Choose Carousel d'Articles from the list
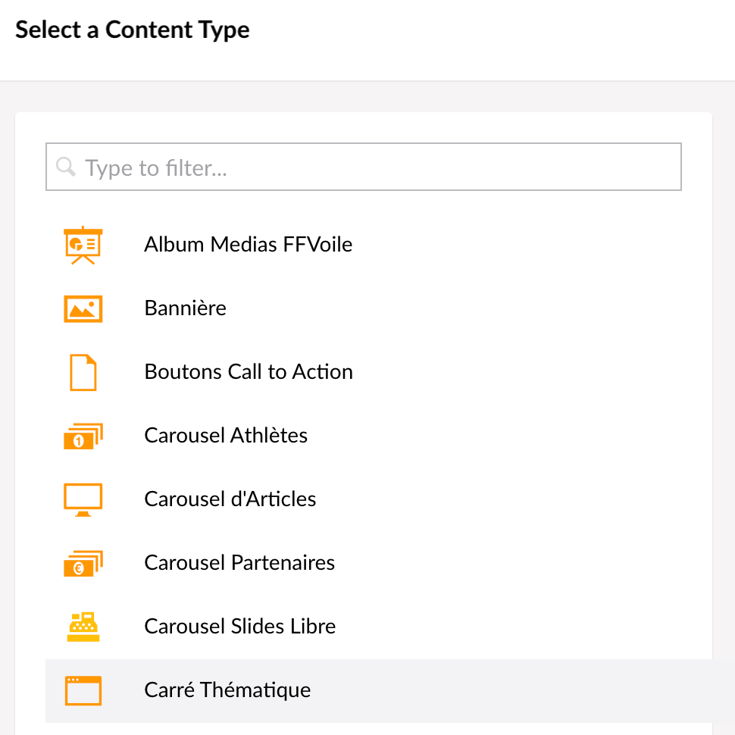The image size is (735, 735). [230, 499]
